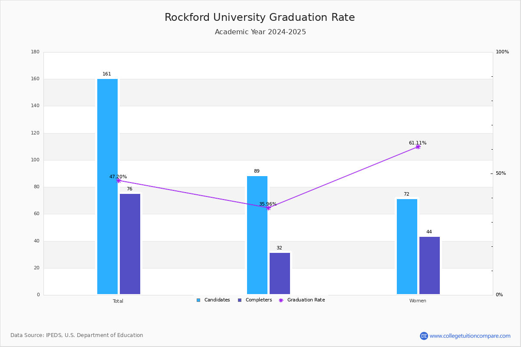Open the www.collegetuitioncompare.com link
The image size is (521, 347).
[x=470, y=336]
